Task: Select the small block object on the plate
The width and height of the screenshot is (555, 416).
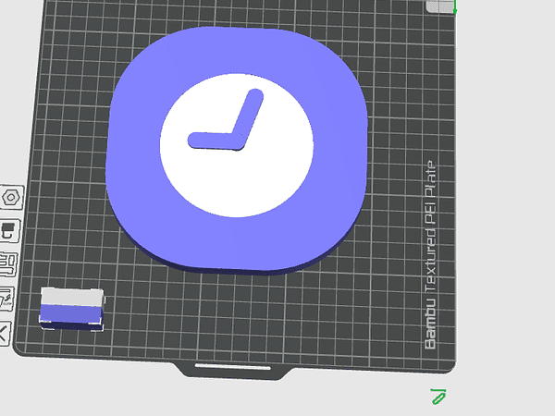Action: tap(71, 308)
